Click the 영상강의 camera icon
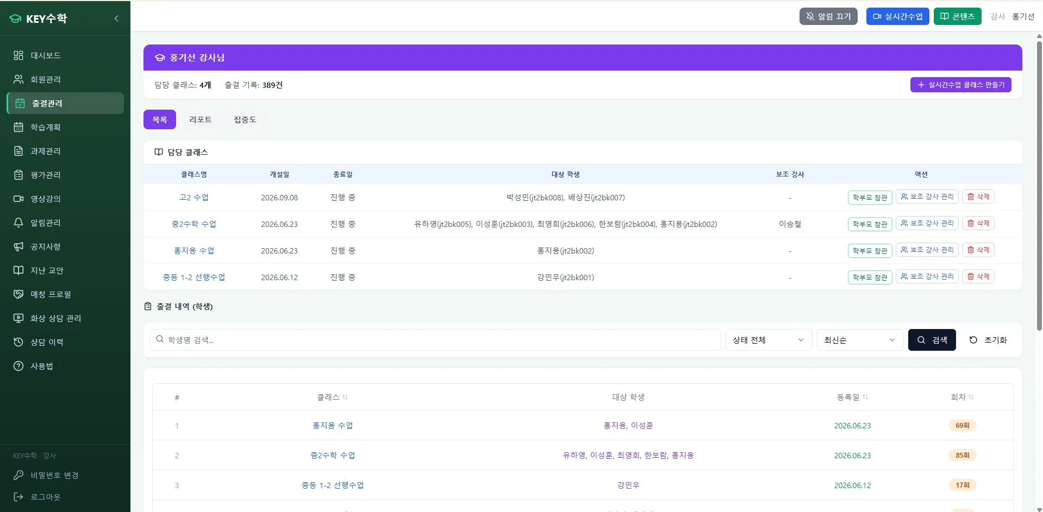Viewport: 1043px width, 512px height. point(18,199)
